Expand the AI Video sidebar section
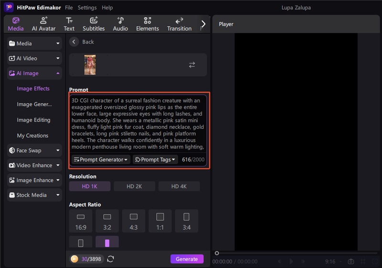This screenshot has width=382, height=268. pos(34,58)
